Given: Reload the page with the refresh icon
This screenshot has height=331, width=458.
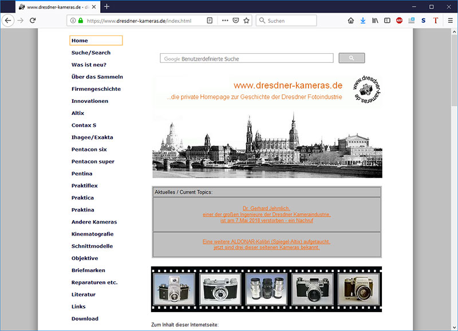Looking at the screenshot, I should coord(33,21).
